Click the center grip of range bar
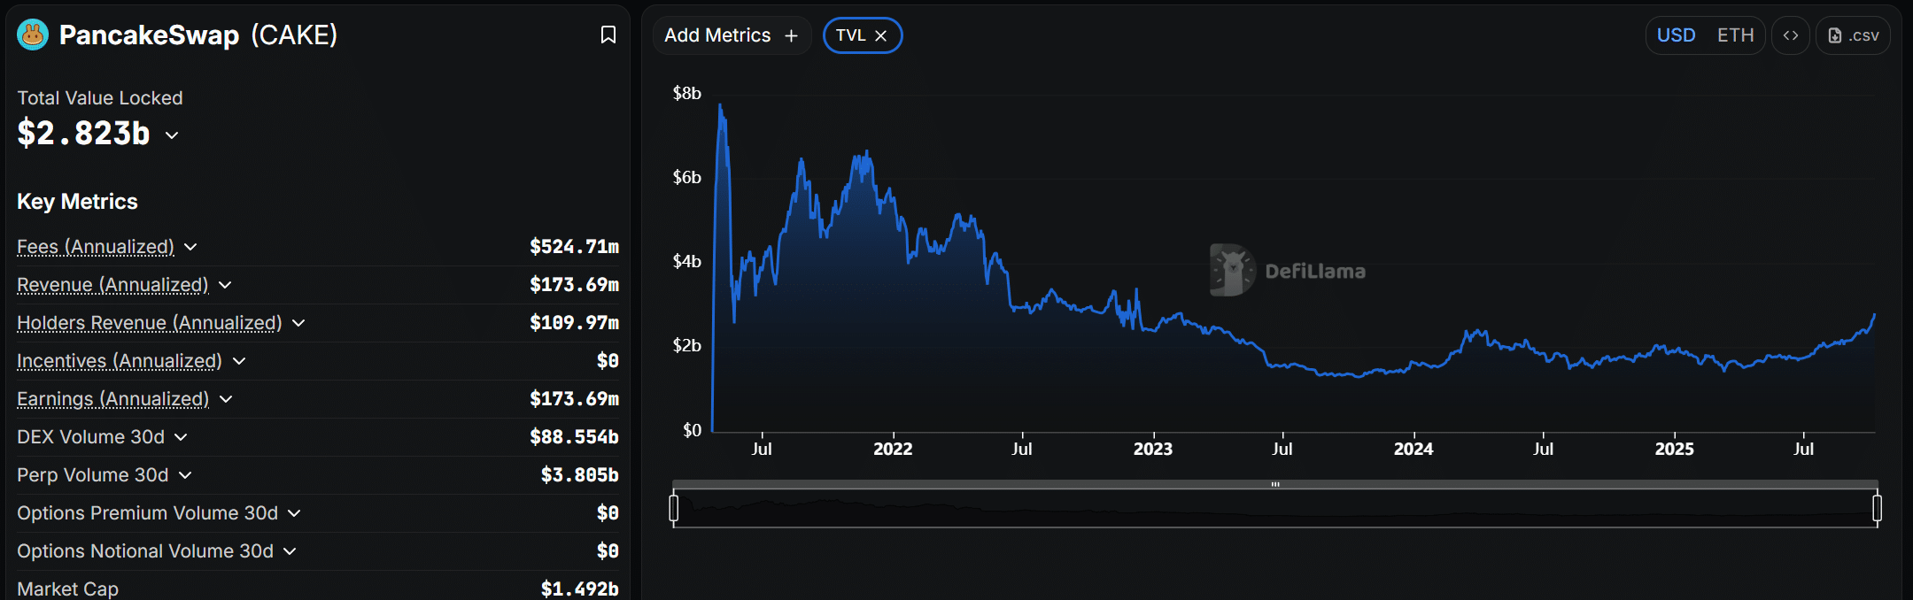1913x600 pixels. (x=1275, y=484)
